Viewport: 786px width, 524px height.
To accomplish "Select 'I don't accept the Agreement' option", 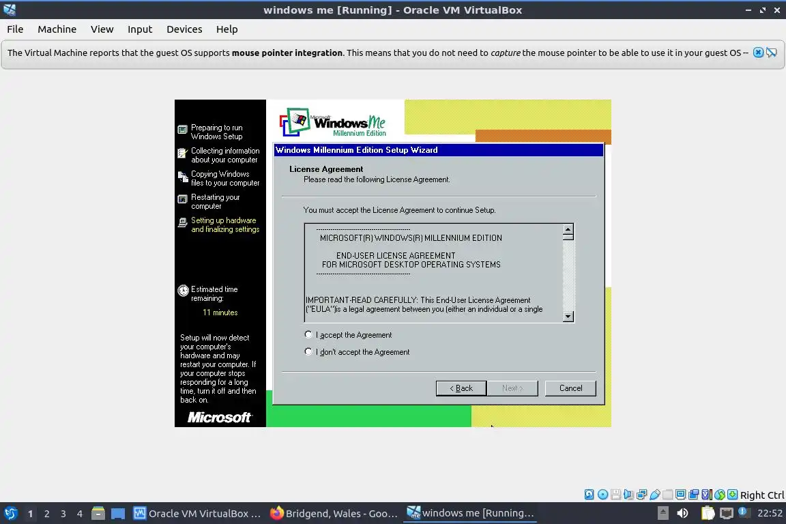I will (x=308, y=351).
